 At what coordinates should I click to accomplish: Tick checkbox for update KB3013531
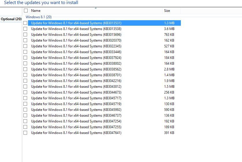pos(25,23)
